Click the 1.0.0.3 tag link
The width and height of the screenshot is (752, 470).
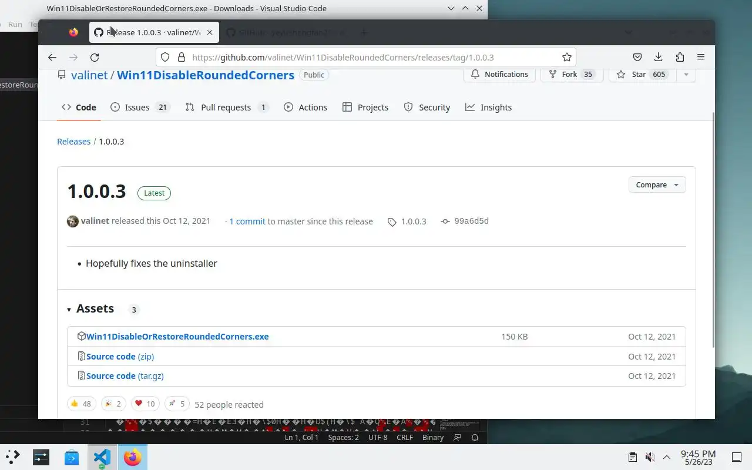click(407, 221)
